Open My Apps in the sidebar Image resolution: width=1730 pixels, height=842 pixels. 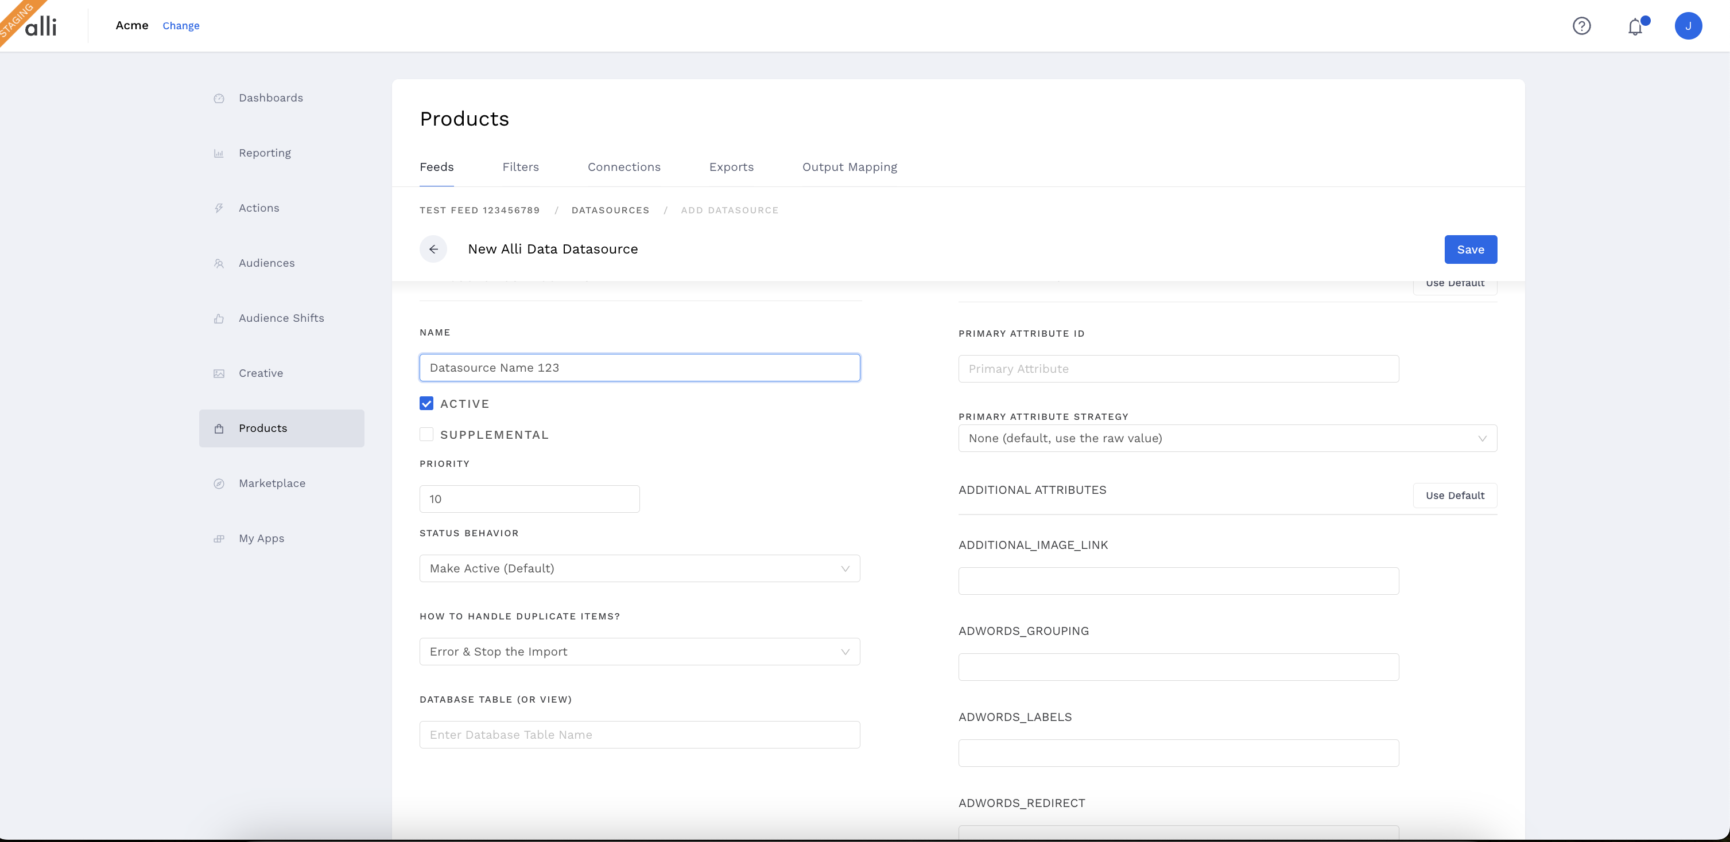281,538
